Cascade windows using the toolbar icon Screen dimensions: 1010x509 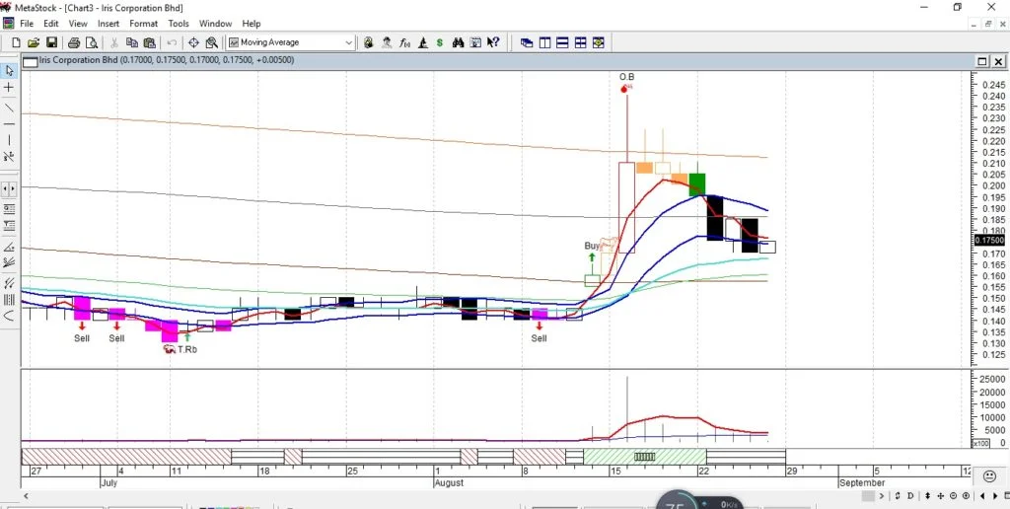point(527,42)
